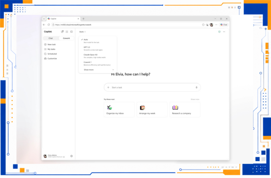Switch to the Cowork tab
The height and width of the screenshot is (178, 271).
pyautogui.click(x=66, y=38)
